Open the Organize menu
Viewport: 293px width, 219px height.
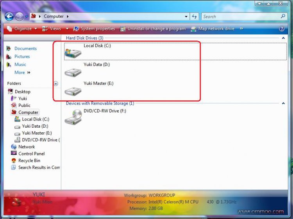pyautogui.click(x=22, y=28)
